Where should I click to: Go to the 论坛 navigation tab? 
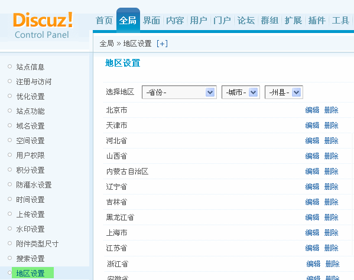pos(246,21)
